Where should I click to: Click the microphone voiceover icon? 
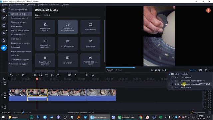pyautogui.click(x=93, y=75)
